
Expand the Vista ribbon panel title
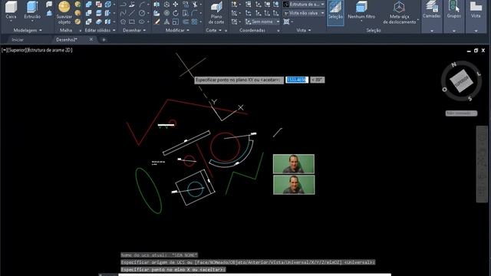(304, 31)
